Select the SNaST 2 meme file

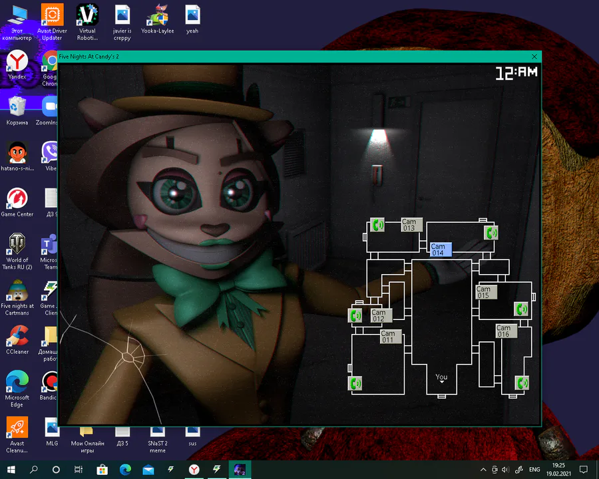click(x=157, y=440)
